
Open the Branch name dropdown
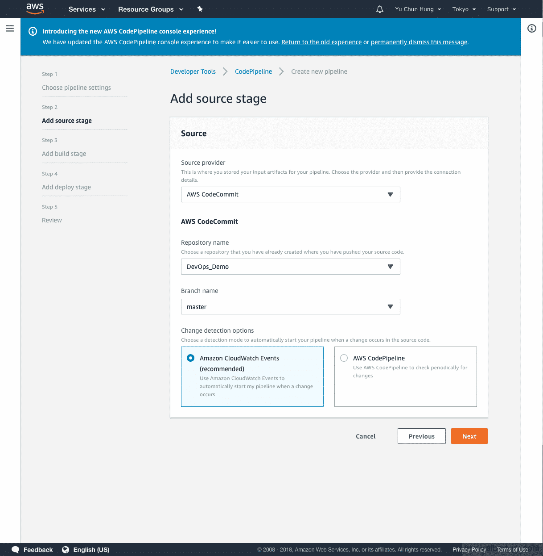pos(290,307)
